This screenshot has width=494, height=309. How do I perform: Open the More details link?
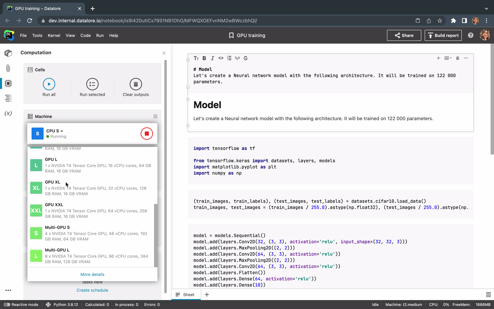click(x=92, y=274)
